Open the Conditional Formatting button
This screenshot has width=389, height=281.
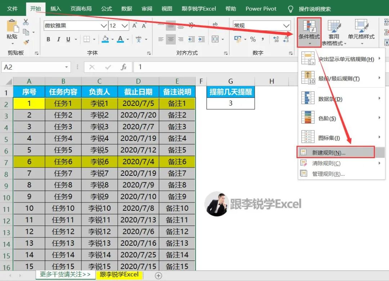(309, 32)
